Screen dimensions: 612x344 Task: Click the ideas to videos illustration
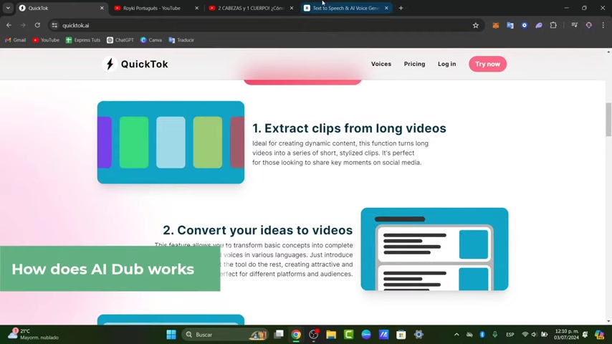(434, 249)
